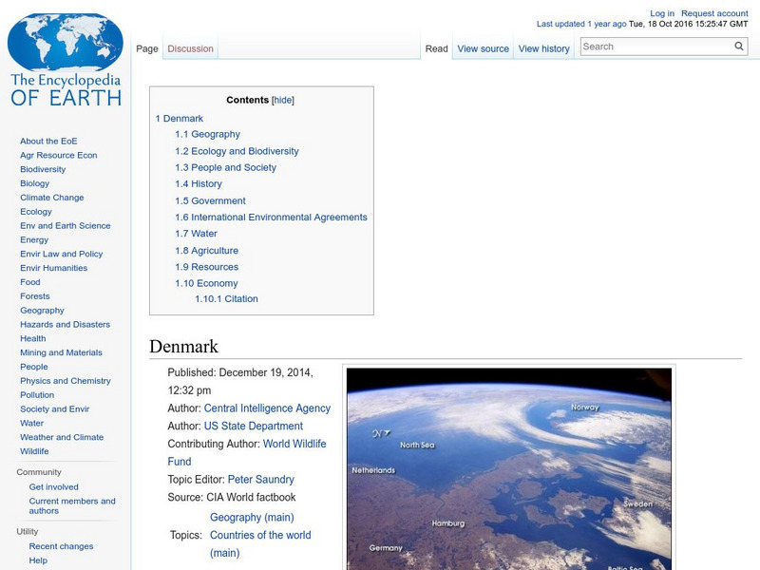This screenshot has width=760, height=570.
Task: Hide the Contents box
Action: click(x=286, y=99)
